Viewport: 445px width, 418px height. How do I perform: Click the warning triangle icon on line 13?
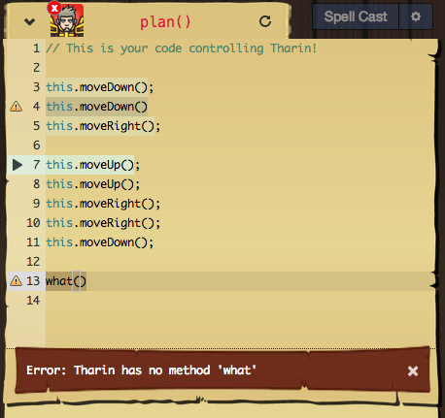[16, 281]
